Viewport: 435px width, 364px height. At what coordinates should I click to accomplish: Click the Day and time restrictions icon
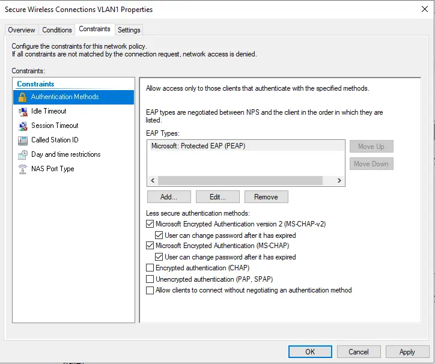(23, 155)
